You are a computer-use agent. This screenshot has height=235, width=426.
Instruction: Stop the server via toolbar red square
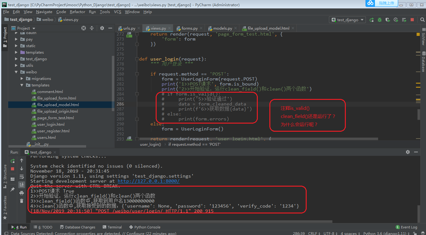(412, 20)
